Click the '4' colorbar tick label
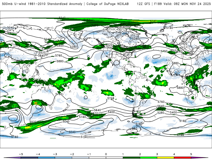The image size is (212, 159). click(x=174, y=154)
